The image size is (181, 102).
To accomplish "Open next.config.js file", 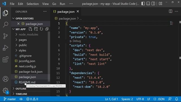I will click(31, 66).
